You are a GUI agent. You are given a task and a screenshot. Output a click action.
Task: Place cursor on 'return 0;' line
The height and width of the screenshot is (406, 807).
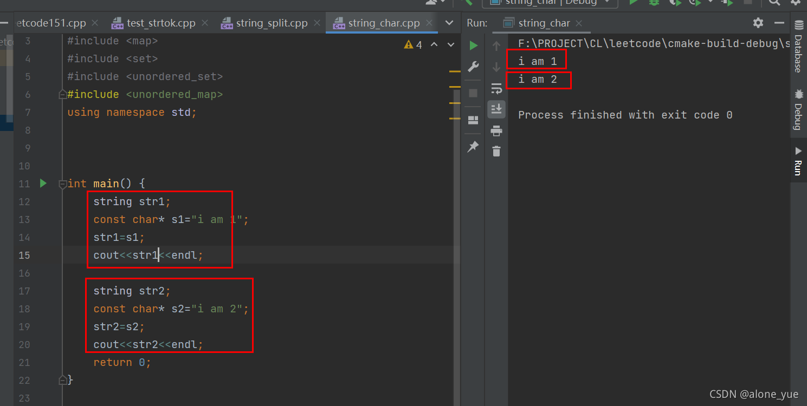[122, 362]
